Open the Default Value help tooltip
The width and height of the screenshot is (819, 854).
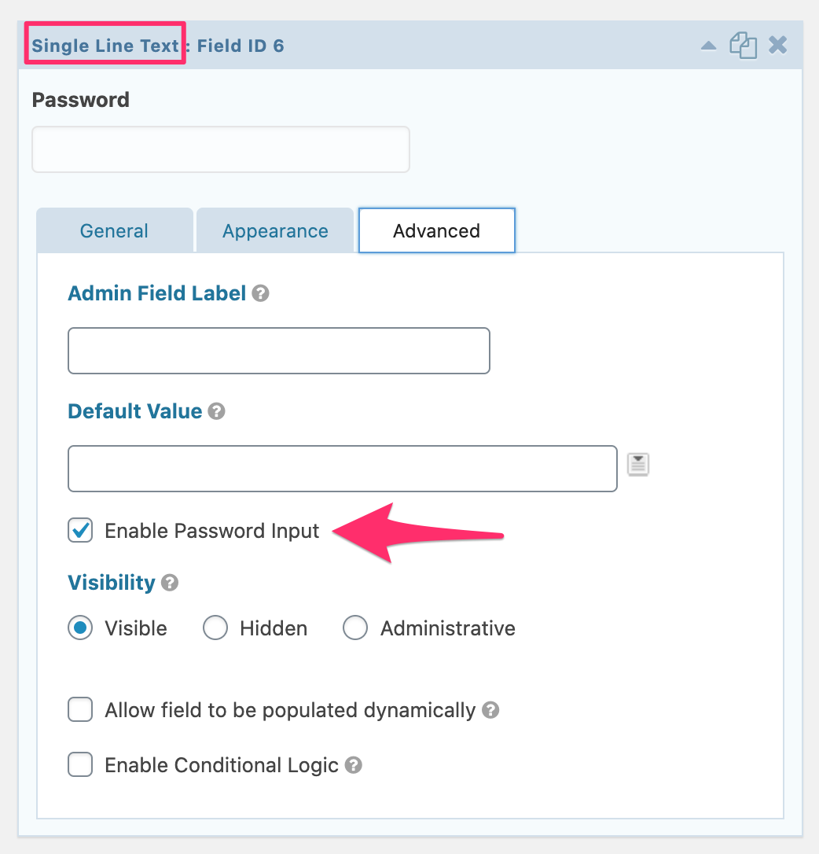pos(217,411)
